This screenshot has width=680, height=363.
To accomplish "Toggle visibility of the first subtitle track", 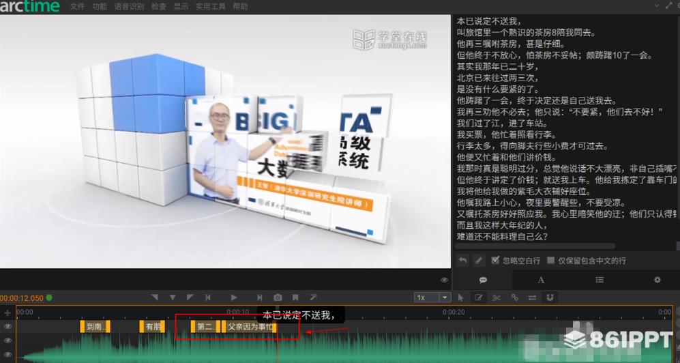I will (x=8, y=327).
